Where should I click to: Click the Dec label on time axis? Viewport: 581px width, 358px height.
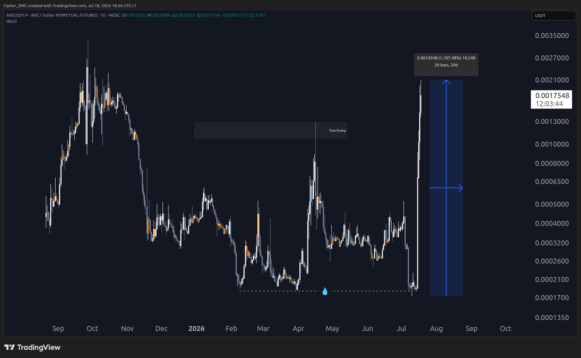tap(161, 328)
